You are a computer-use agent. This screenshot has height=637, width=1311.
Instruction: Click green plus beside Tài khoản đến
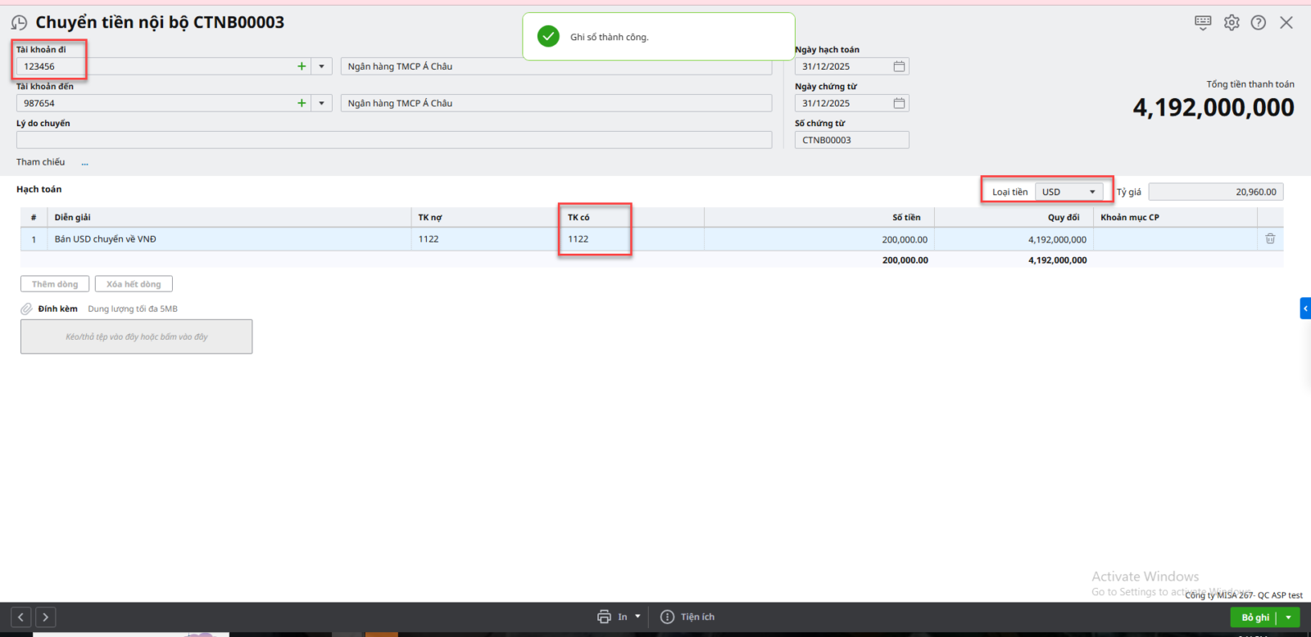click(x=302, y=103)
